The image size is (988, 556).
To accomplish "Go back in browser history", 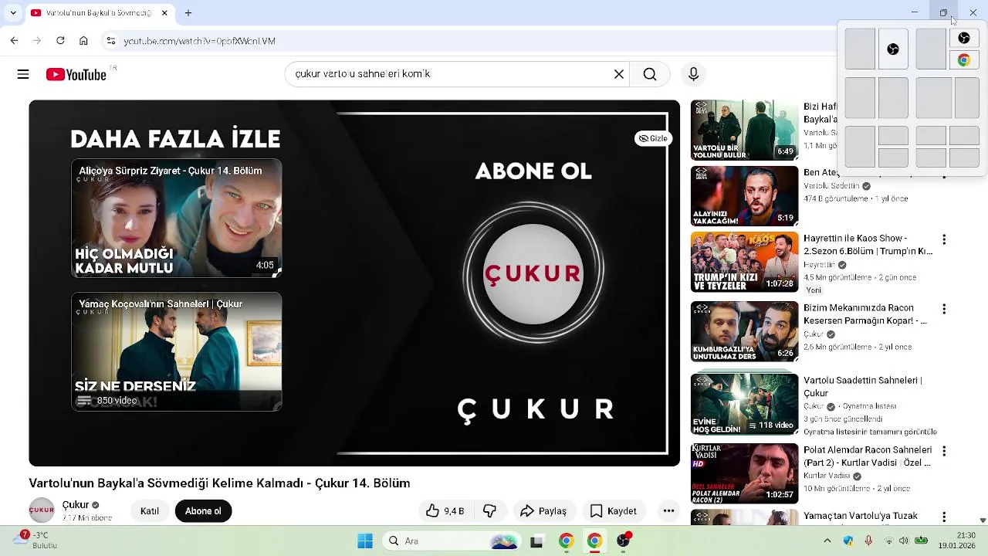I will (14, 41).
